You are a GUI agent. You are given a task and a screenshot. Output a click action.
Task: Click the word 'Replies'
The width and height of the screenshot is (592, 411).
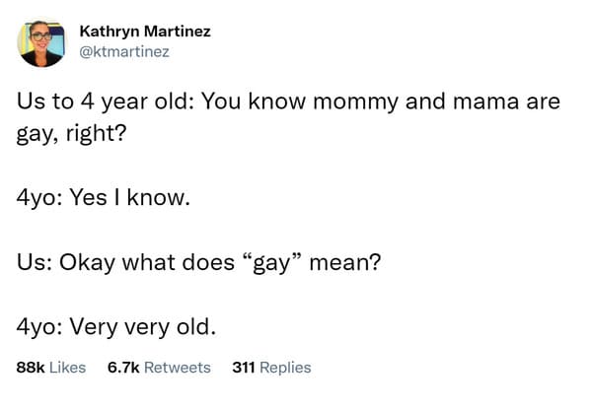[x=286, y=368]
